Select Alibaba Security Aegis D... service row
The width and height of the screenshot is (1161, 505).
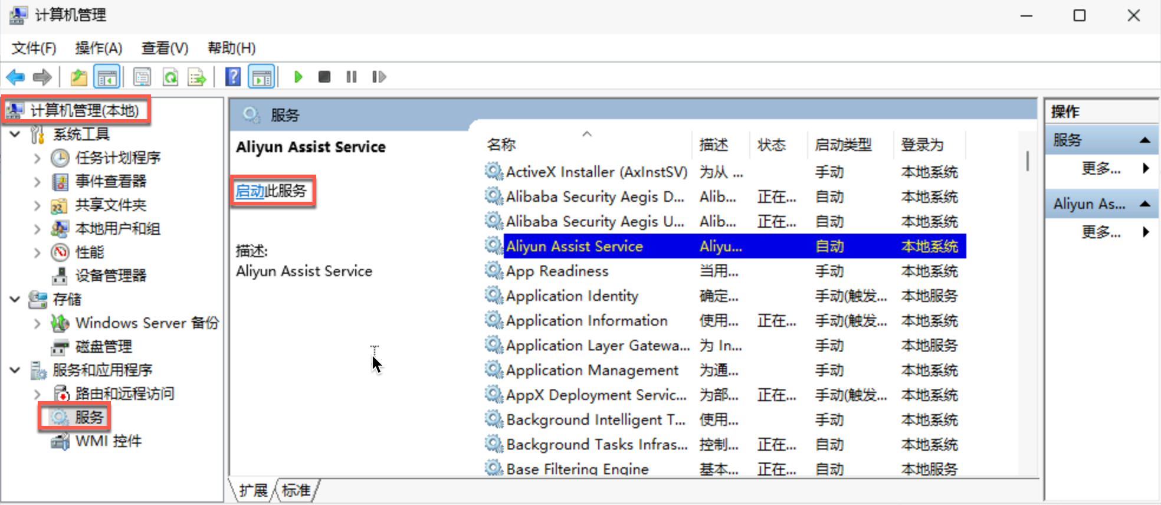pyautogui.click(x=725, y=196)
